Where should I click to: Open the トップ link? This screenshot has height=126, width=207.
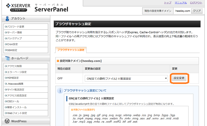click(x=168, y=3)
